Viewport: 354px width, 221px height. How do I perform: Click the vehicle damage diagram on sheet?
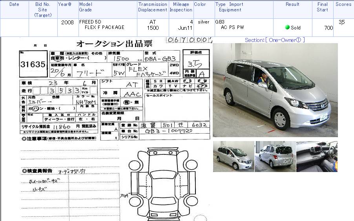click(164, 185)
